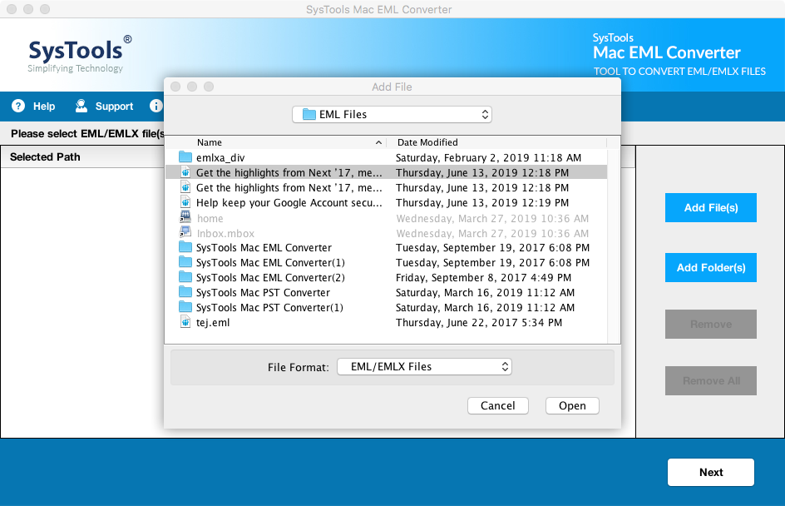Screen dimensions: 785x506
Task: Click the Help question mark icon
Action: pyautogui.click(x=18, y=106)
